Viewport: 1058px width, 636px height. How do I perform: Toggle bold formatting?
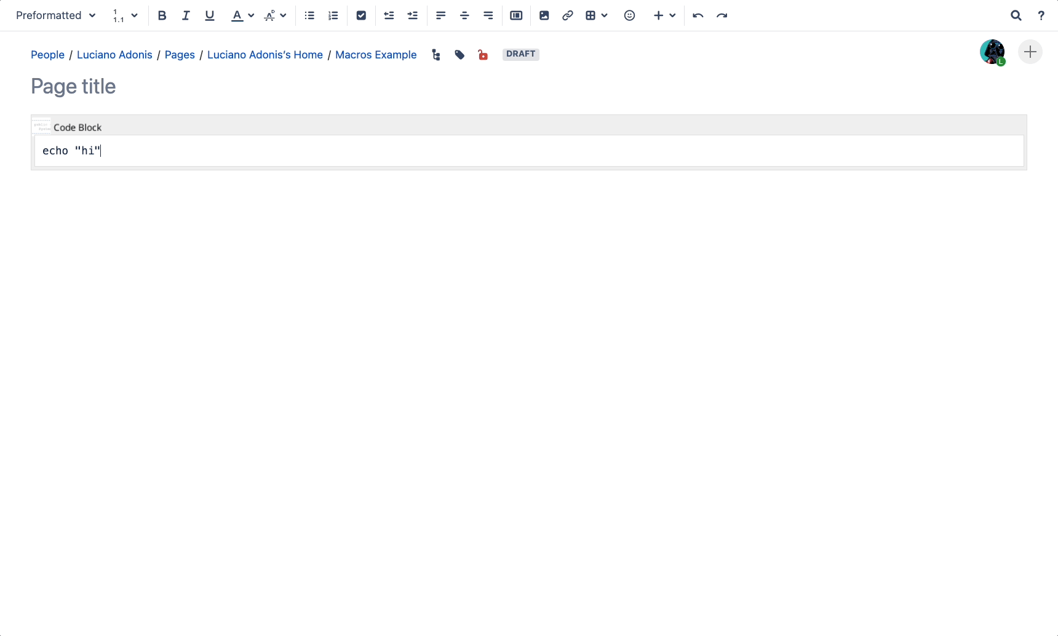pos(162,15)
